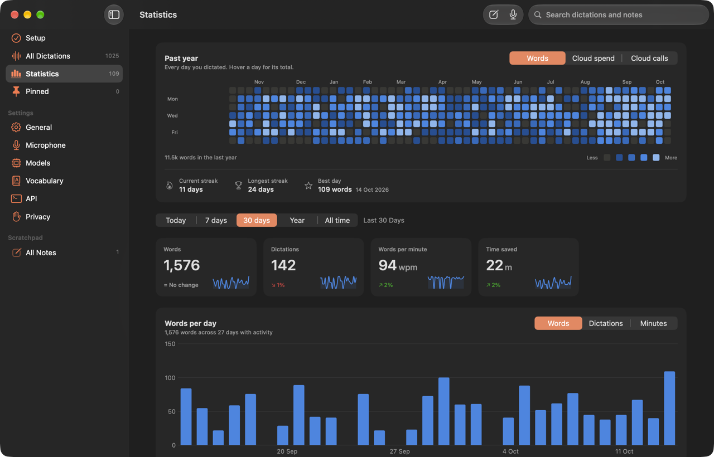The width and height of the screenshot is (714, 457).
Task: Click the Statistics bar chart icon
Action: (16, 74)
